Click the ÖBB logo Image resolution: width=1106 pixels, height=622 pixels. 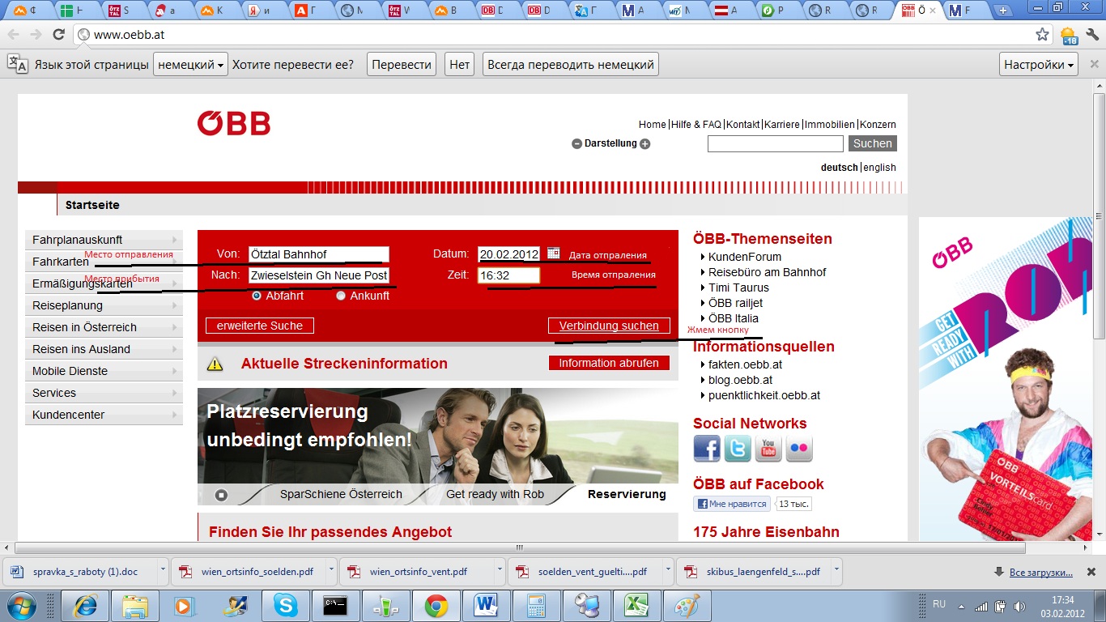(x=234, y=123)
